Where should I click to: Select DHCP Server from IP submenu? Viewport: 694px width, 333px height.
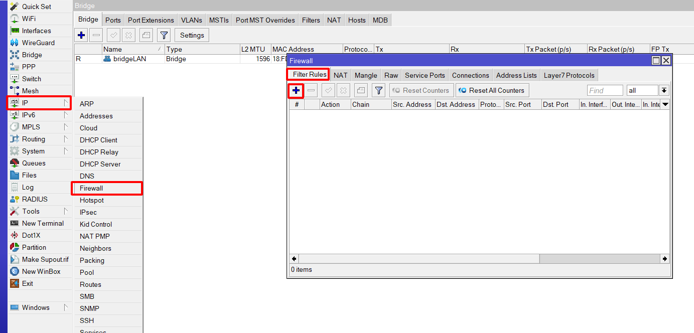[x=100, y=164]
